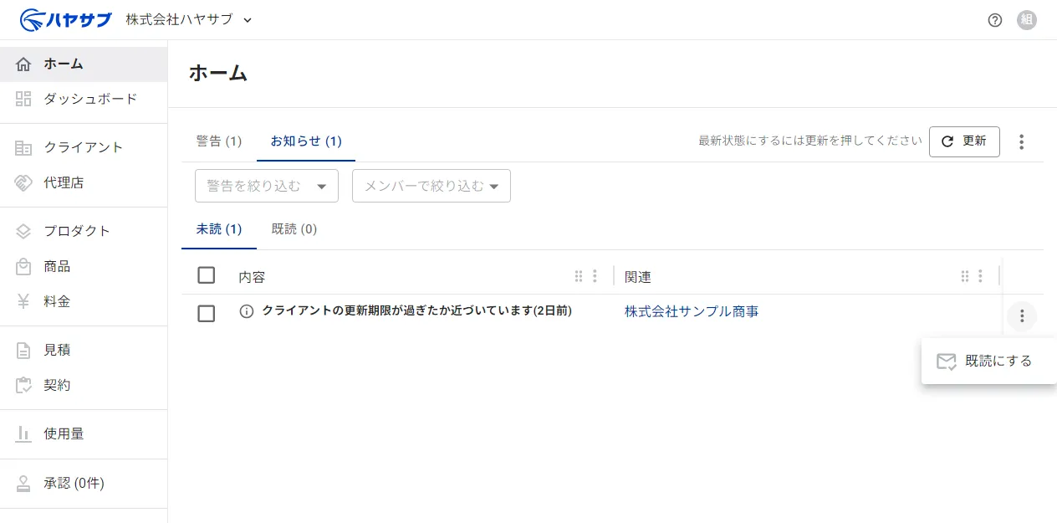
Task: Click the 内容 column header
Action: pyautogui.click(x=252, y=277)
